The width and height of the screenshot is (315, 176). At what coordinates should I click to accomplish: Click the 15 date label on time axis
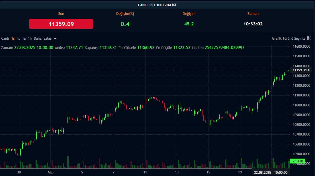tap(208, 172)
